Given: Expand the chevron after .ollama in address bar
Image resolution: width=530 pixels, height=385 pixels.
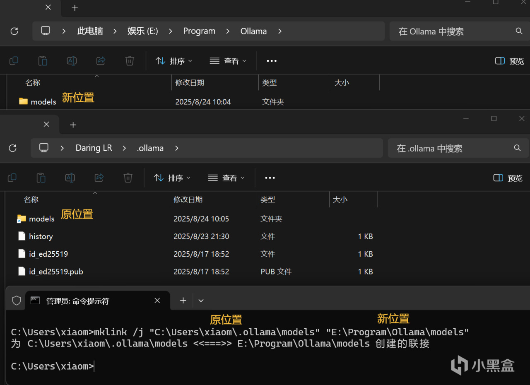Looking at the screenshot, I should click(x=177, y=148).
